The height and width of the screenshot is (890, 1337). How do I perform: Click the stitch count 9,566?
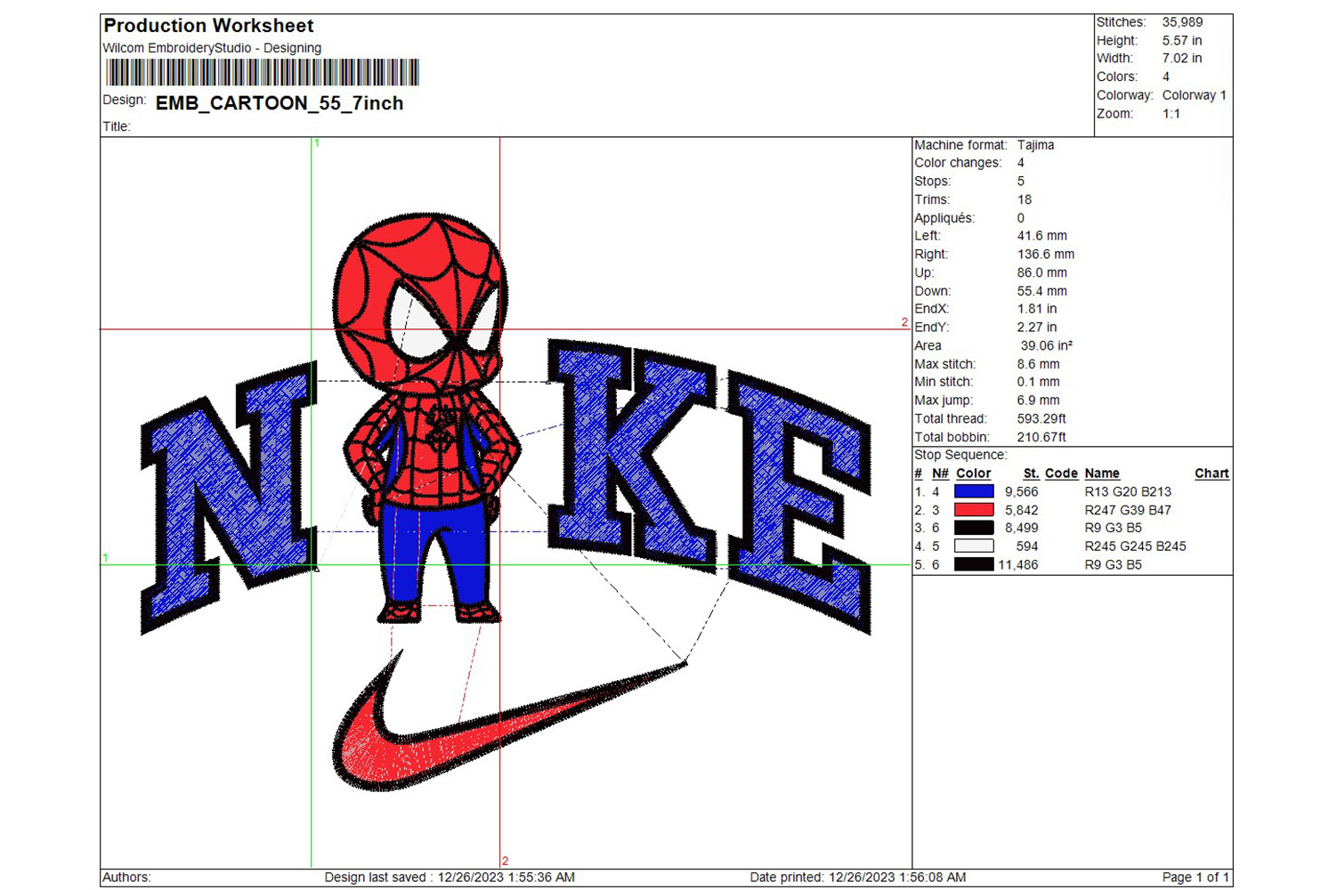point(1021,491)
